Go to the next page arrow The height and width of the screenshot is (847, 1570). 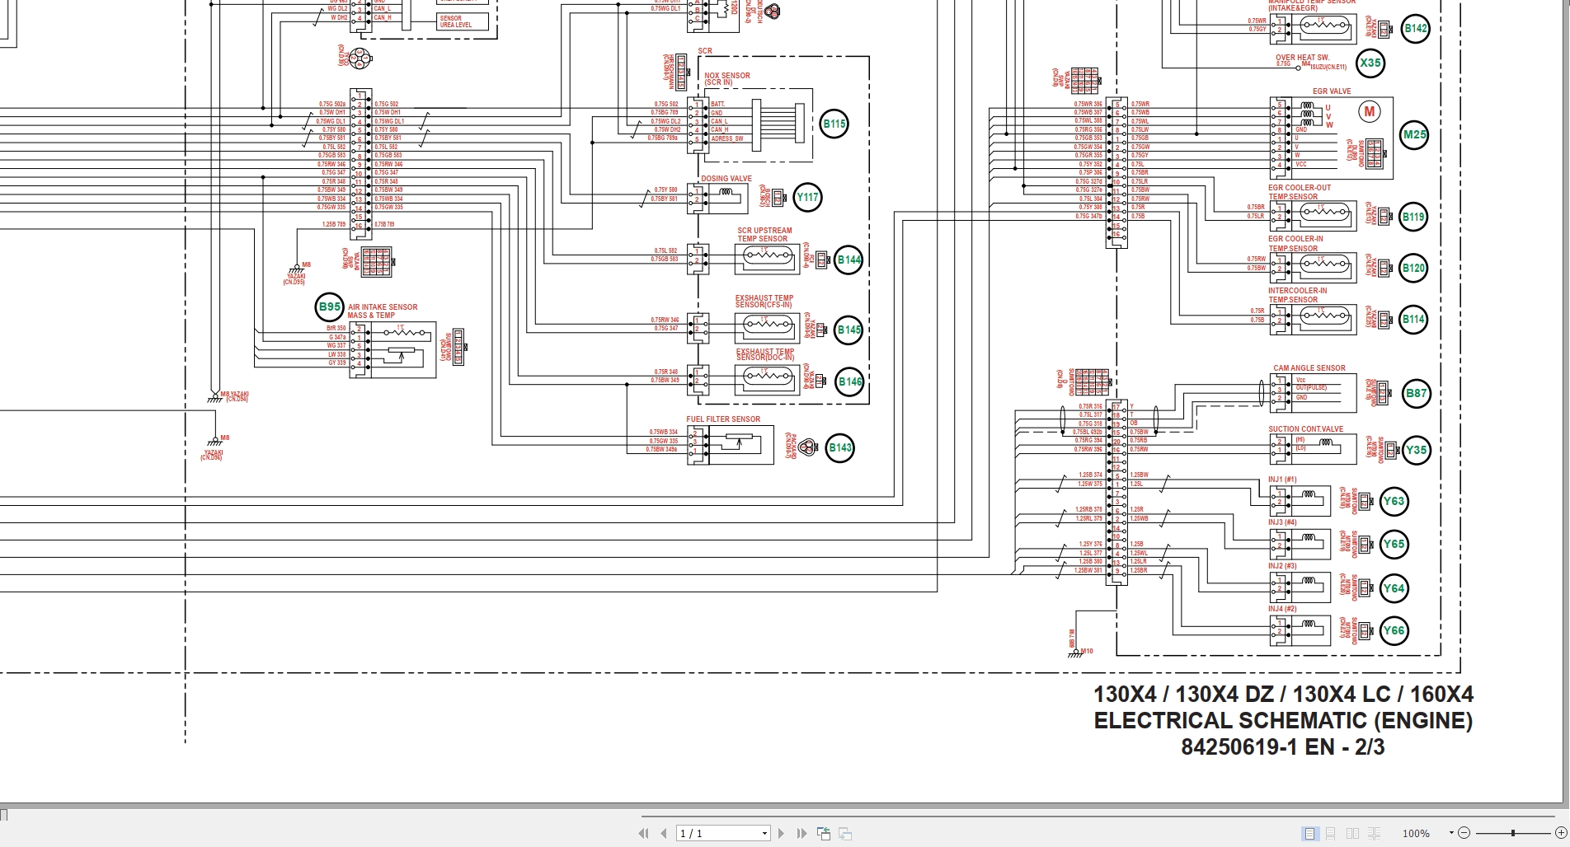click(x=780, y=833)
